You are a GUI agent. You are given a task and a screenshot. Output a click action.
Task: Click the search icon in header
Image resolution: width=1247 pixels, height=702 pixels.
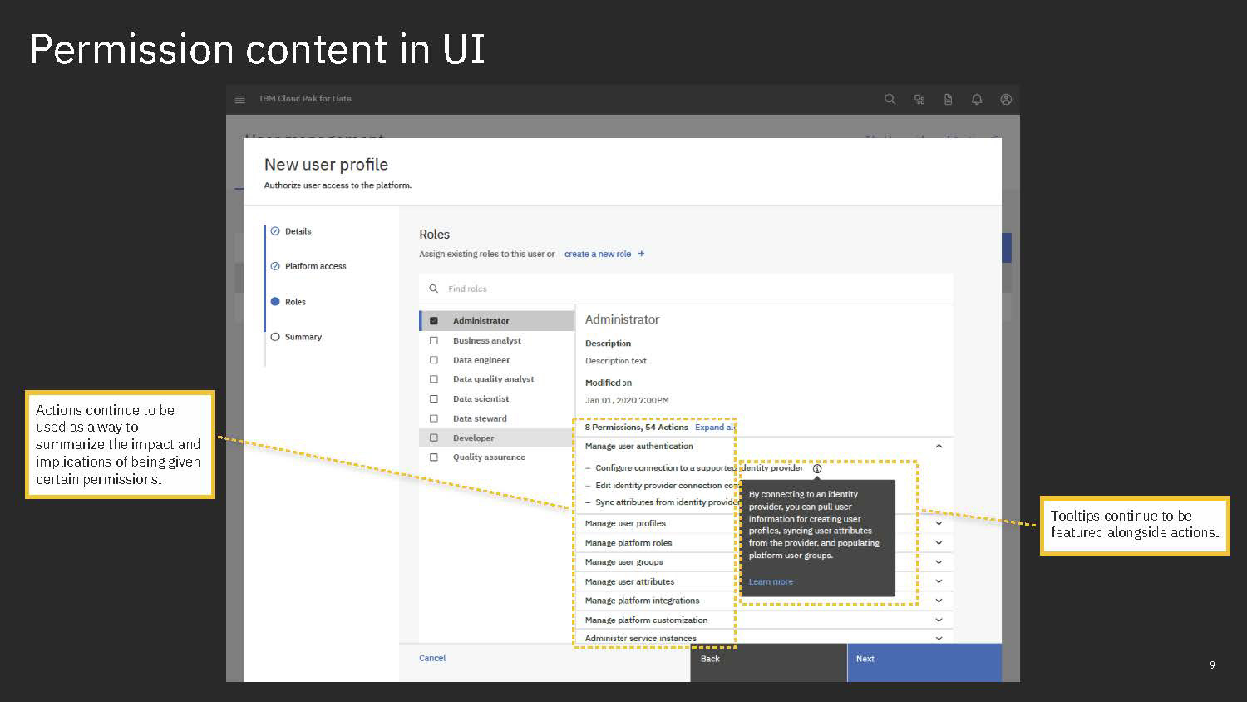coord(890,99)
